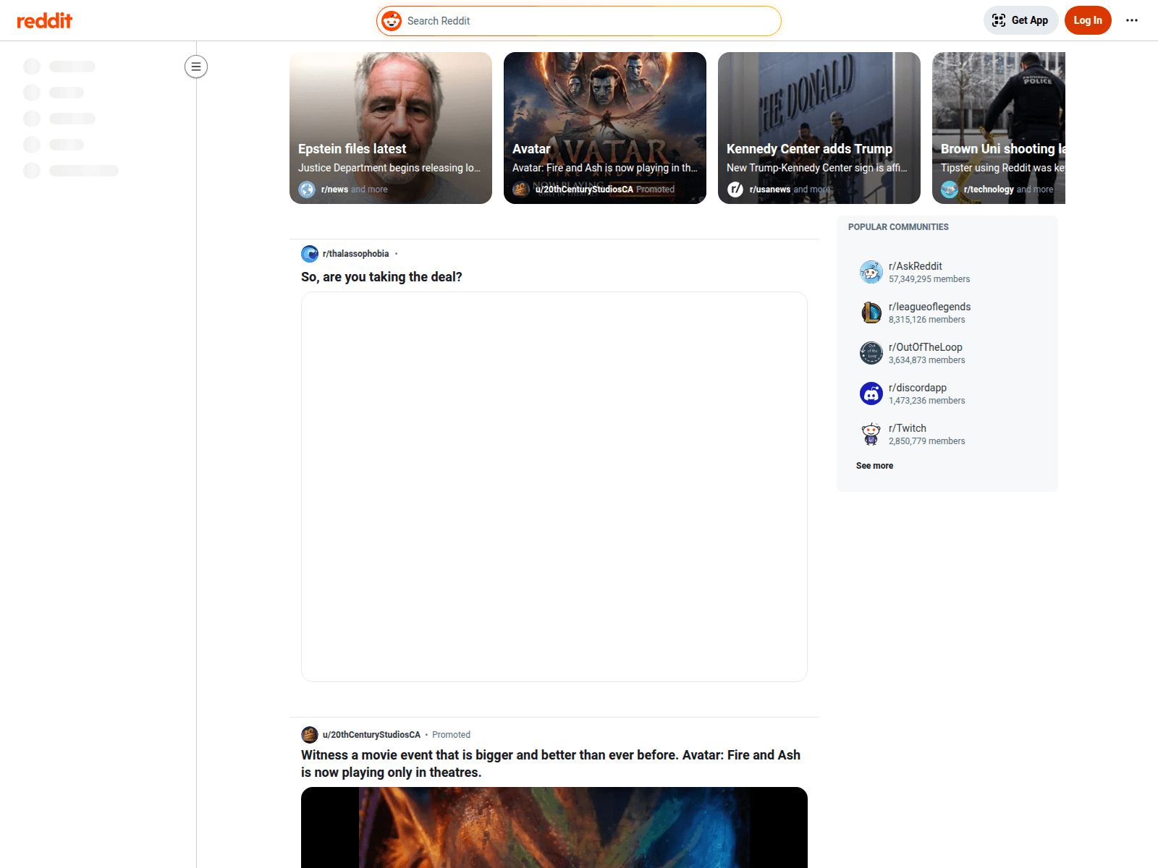This screenshot has height=868, width=1158.
Task: Open the three-dot overflow menu
Action: (x=1132, y=20)
